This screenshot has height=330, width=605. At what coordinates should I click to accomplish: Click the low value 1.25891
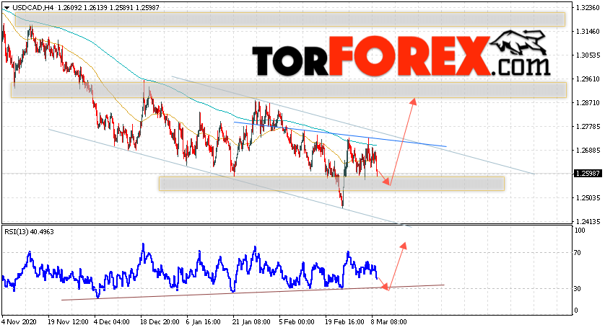pyautogui.click(x=121, y=8)
